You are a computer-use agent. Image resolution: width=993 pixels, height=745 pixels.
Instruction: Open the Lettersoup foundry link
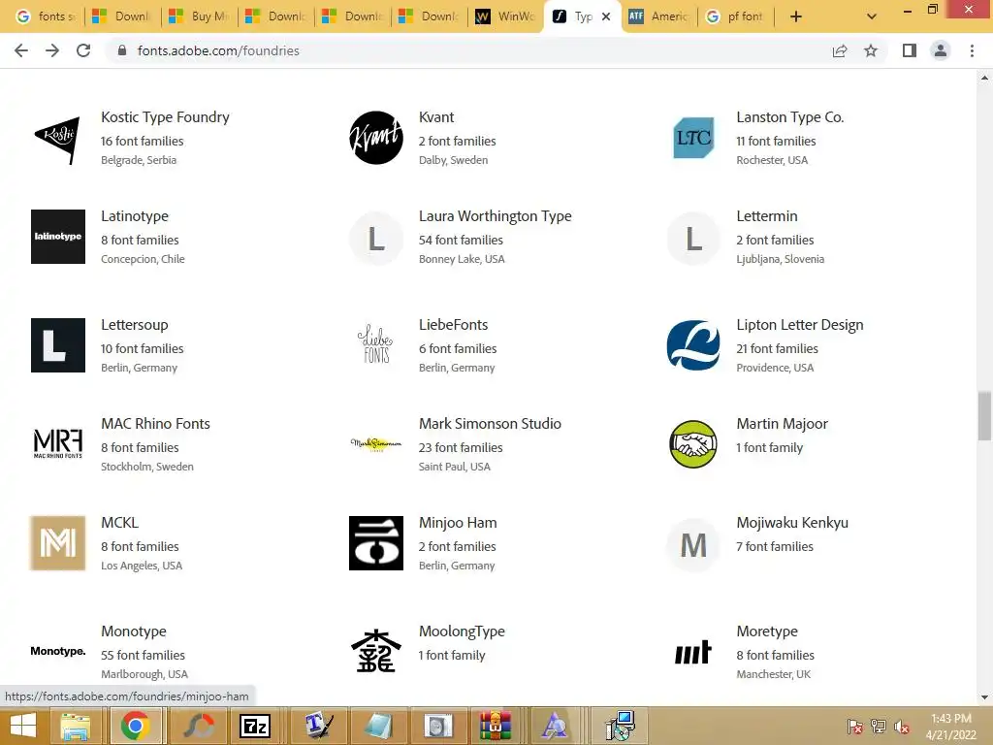tap(134, 325)
